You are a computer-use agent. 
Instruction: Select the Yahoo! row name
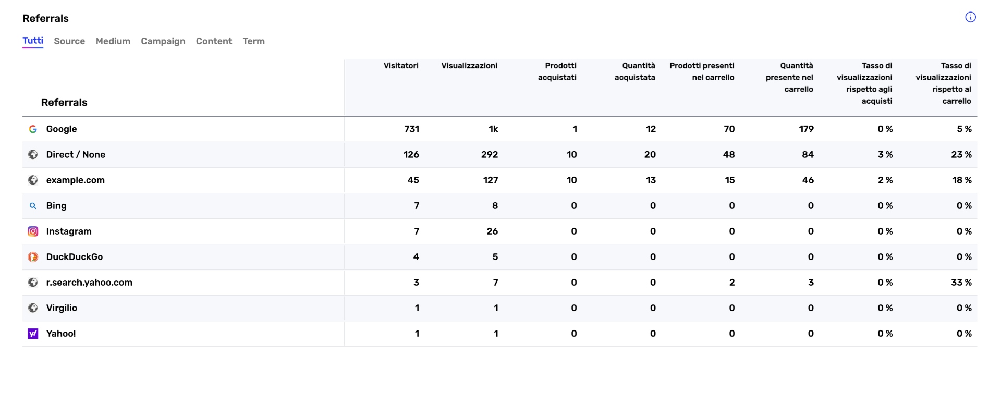pyautogui.click(x=61, y=333)
